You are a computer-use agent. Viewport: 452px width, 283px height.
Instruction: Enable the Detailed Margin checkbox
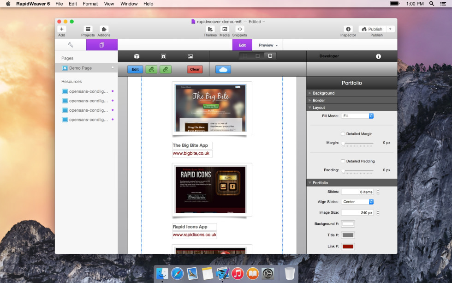[x=343, y=134]
